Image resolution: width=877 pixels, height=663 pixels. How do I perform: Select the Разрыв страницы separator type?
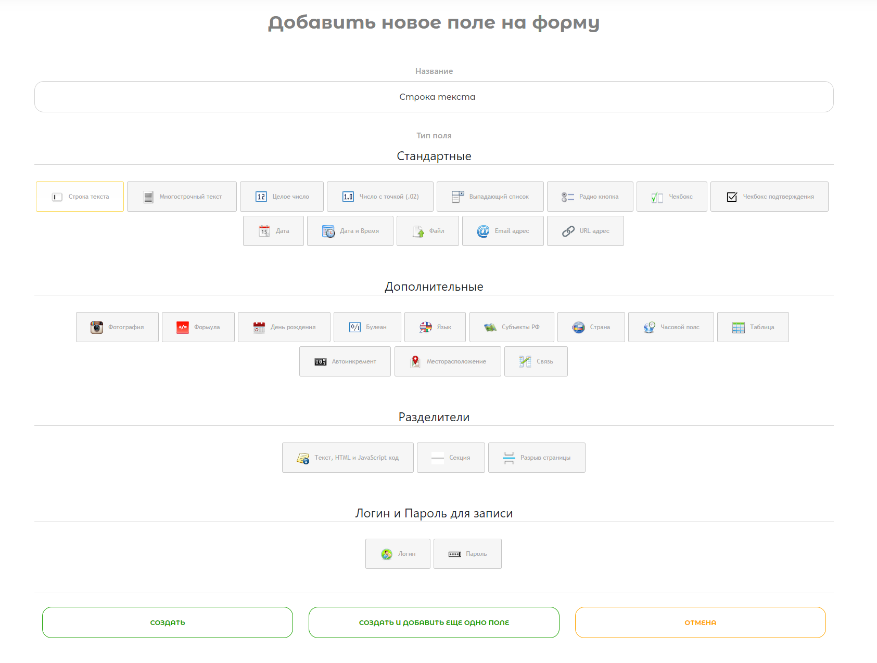[x=536, y=458]
